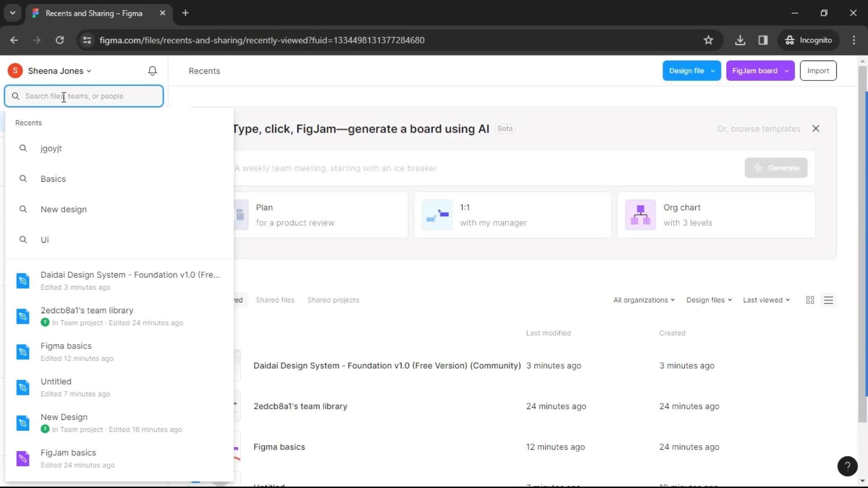Close the FigJam AI banner
868x488 pixels.
coord(816,129)
